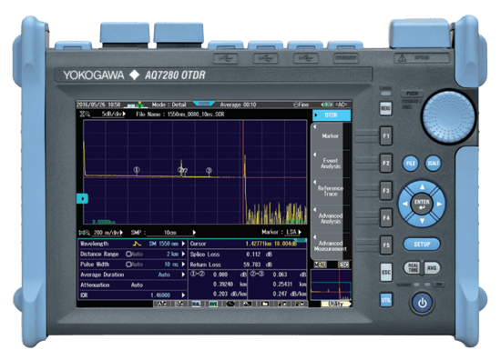This screenshot has height=360, width=501.
Task: Push the F2 soft key
Action: pos(386,164)
